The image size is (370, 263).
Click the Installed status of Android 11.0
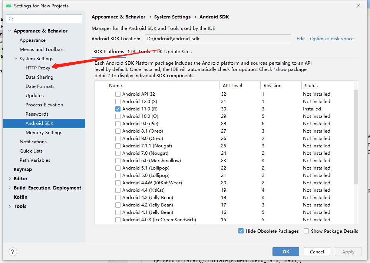pos(312,109)
